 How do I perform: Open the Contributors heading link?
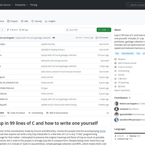click(122, 98)
